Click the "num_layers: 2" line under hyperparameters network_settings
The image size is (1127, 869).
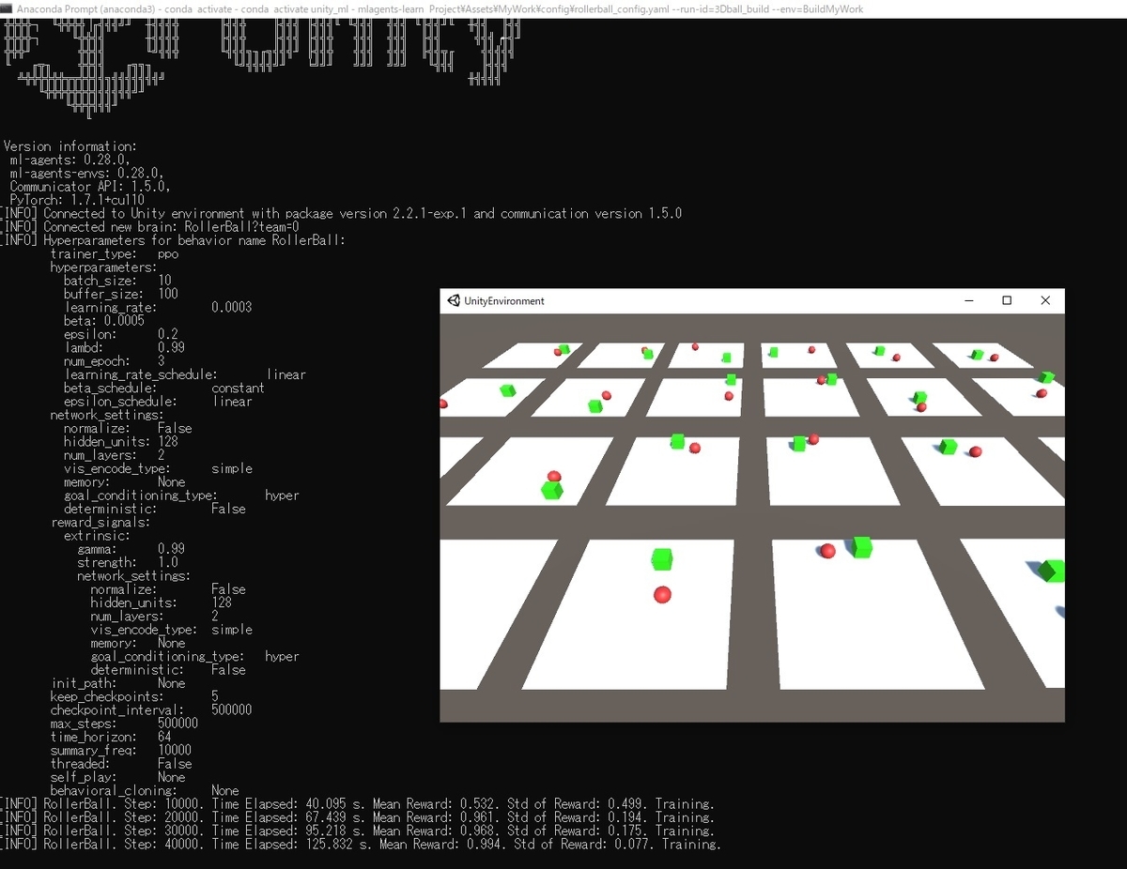115,455
